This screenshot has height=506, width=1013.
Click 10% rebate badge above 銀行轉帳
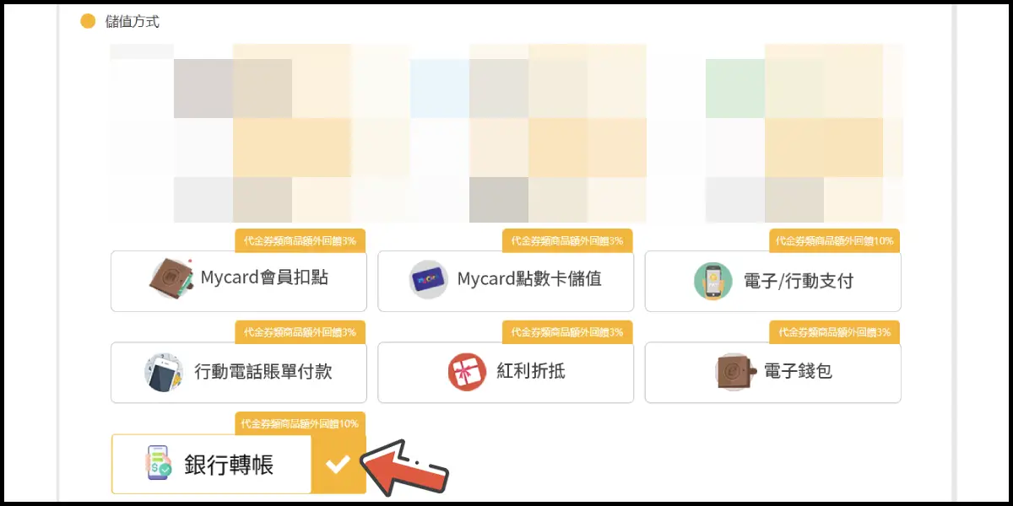300,423
